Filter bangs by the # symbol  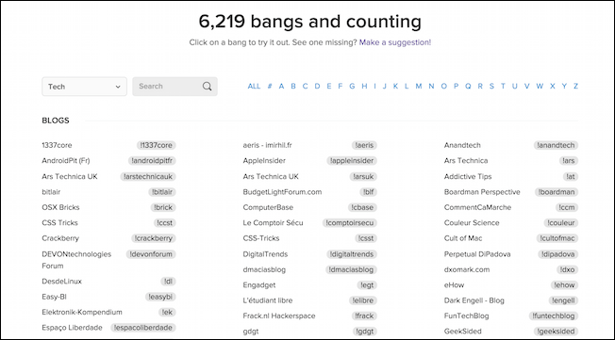pos(270,86)
